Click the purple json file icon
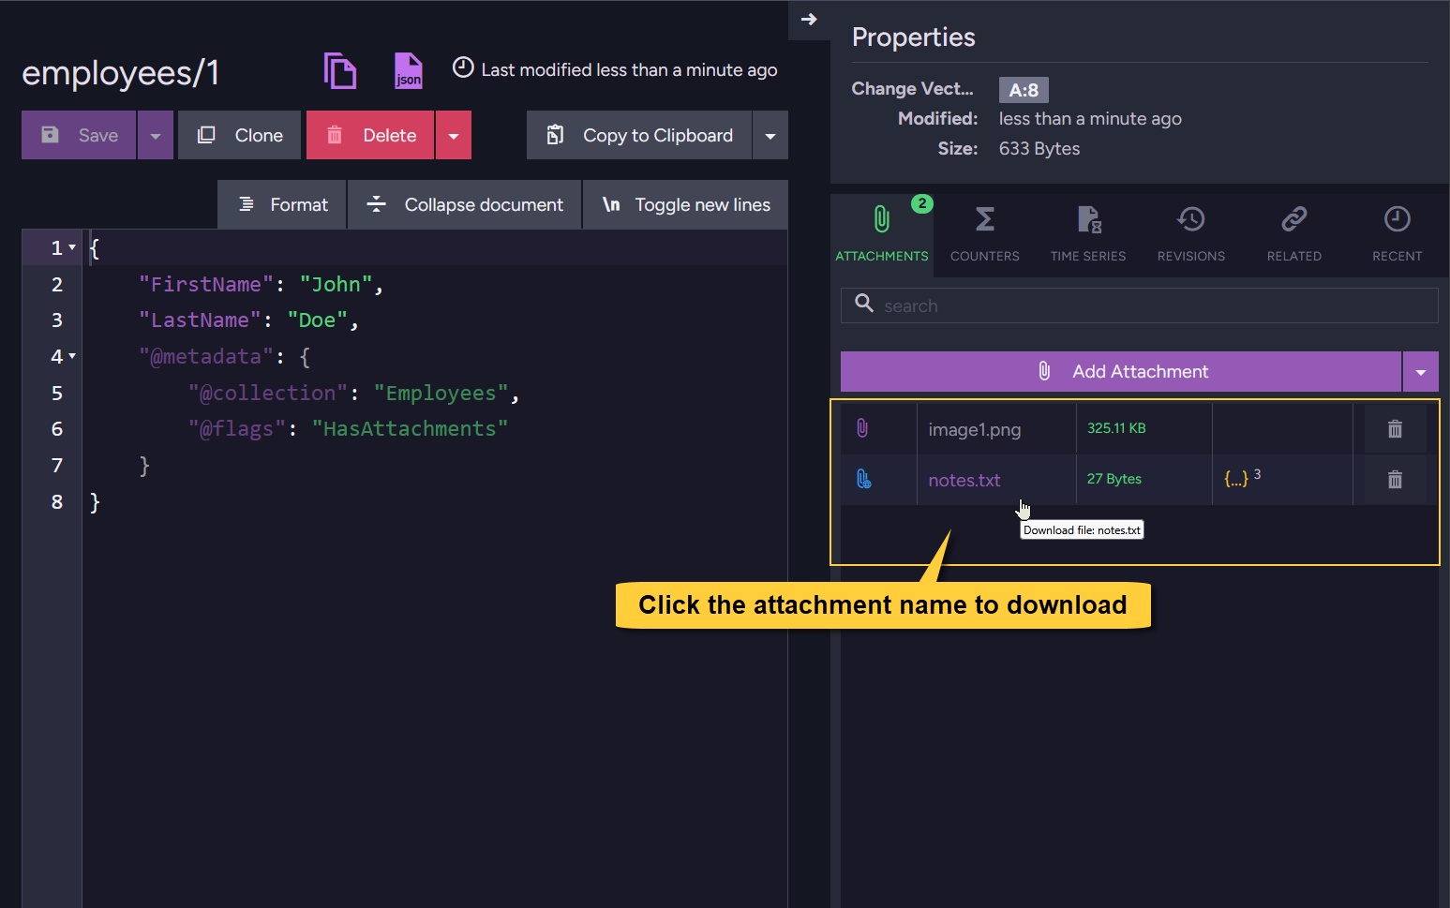This screenshot has width=1450, height=908. [408, 71]
